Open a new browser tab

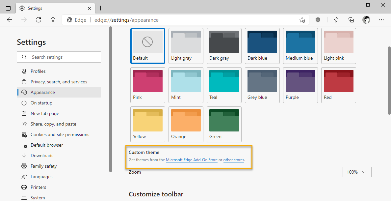pos(101,8)
